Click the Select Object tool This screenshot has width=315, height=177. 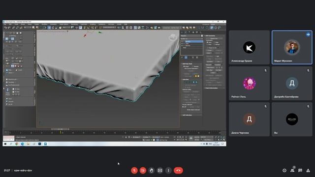coord(33,28)
